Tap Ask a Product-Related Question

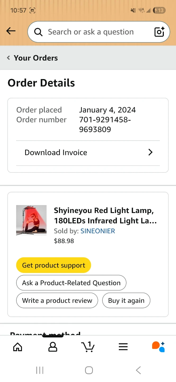pyautogui.click(x=71, y=283)
